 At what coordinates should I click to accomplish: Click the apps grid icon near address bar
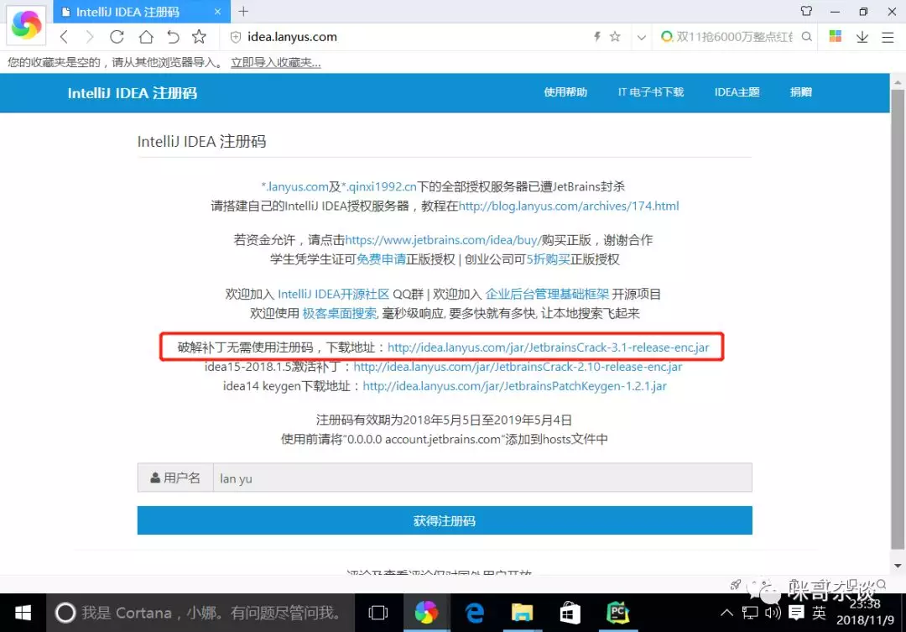[834, 37]
